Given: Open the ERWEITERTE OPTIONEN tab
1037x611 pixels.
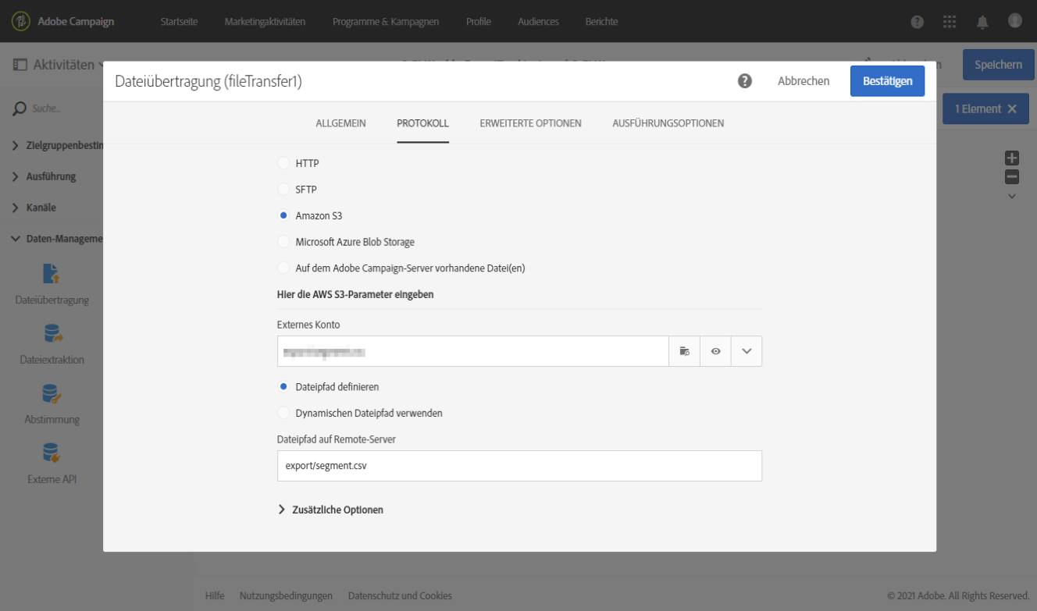Looking at the screenshot, I should pyautogui.click(x=530, y=123).
